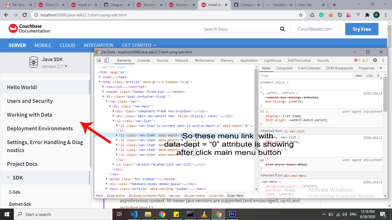Open DevTools settings gear
Screen dimensions: 392x220
(375, 60)
